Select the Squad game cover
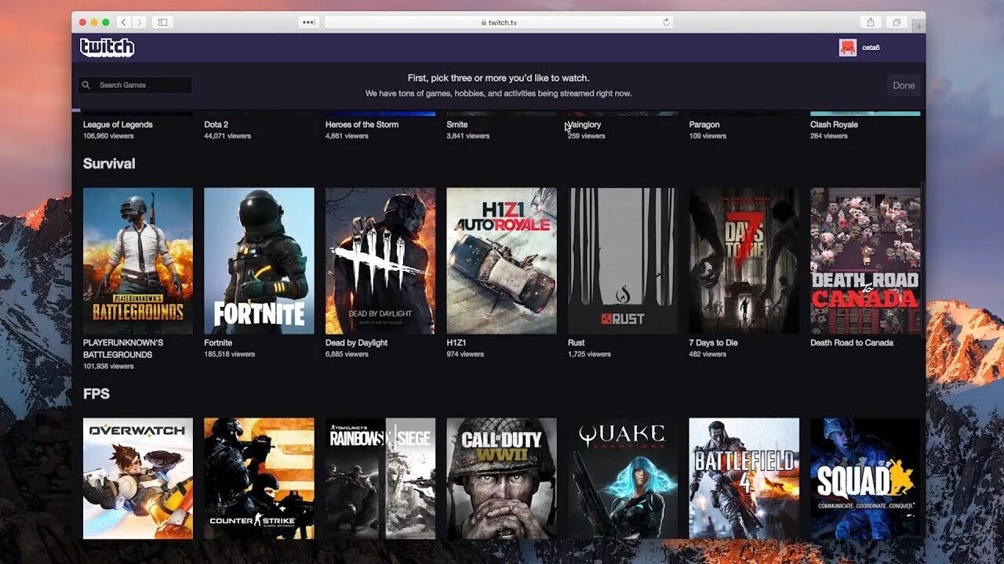Viewport: 1004px width, 564px height. tap(865, 478)
